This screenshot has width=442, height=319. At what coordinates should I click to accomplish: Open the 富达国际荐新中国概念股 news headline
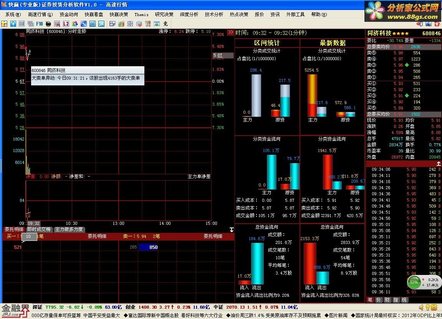pyautogui.click(x=151, y=315)
